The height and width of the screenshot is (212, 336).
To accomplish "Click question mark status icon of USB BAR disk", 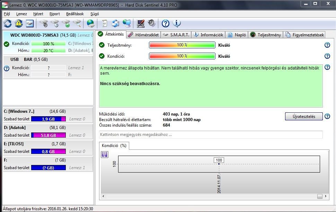I will coord(7,68).
